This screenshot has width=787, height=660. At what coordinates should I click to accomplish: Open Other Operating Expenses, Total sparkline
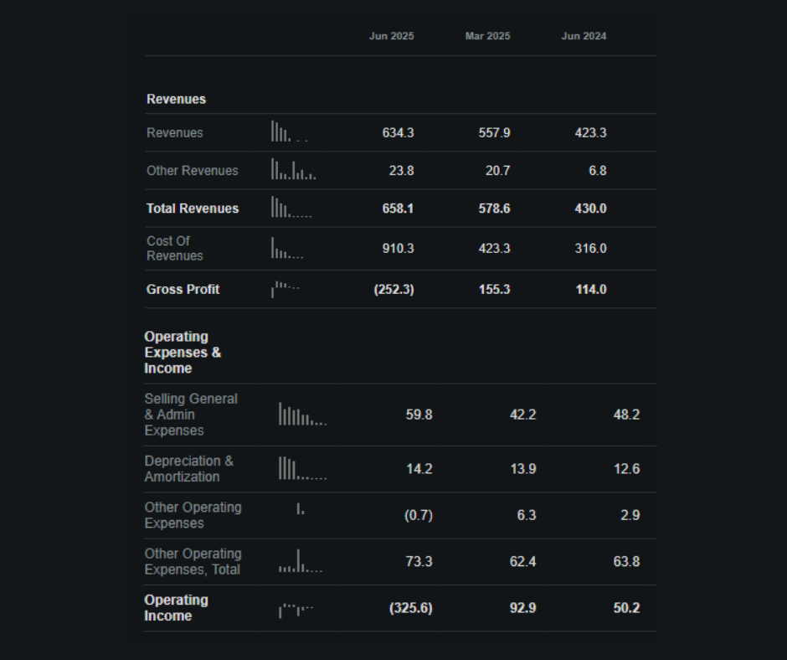301,561
